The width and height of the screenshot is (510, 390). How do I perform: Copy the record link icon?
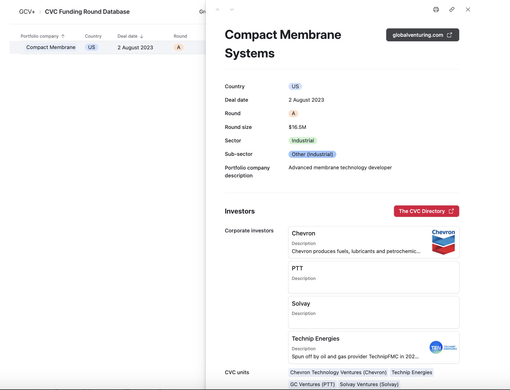(452, 10)
